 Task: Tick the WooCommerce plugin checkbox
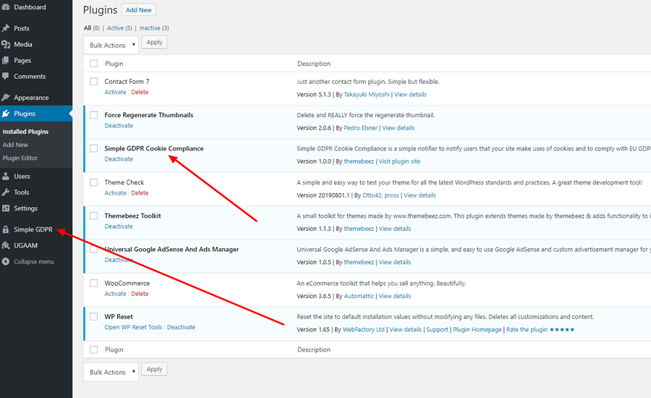click(x=93, y=283)
